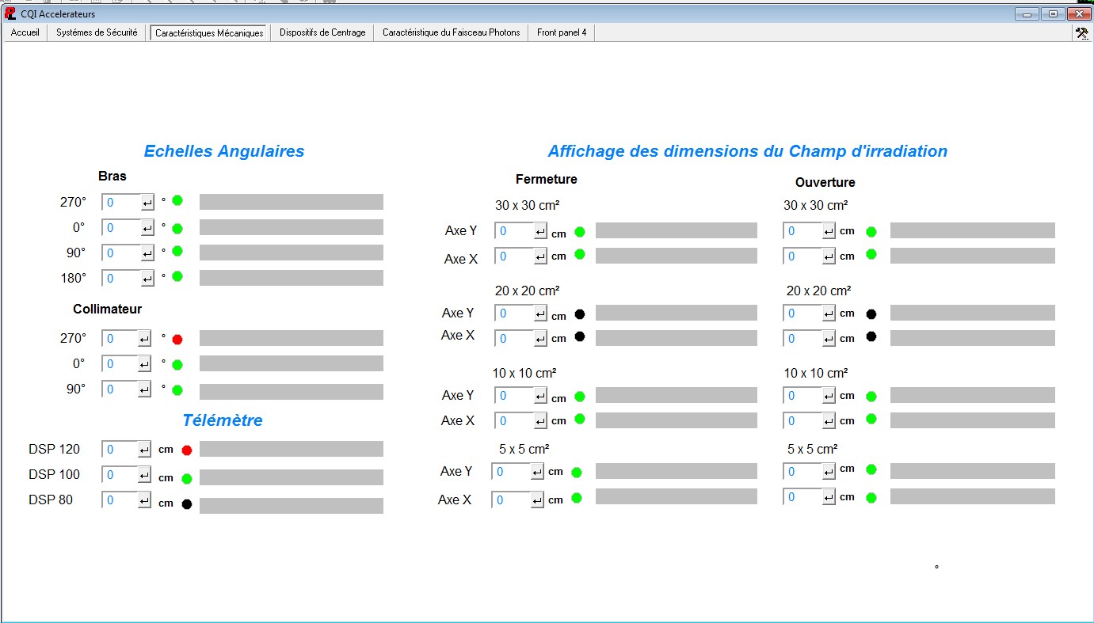1094x623 pixels.
Task: Click the Collimateur 90° green status indicator
Action: (x=177, y=390)
